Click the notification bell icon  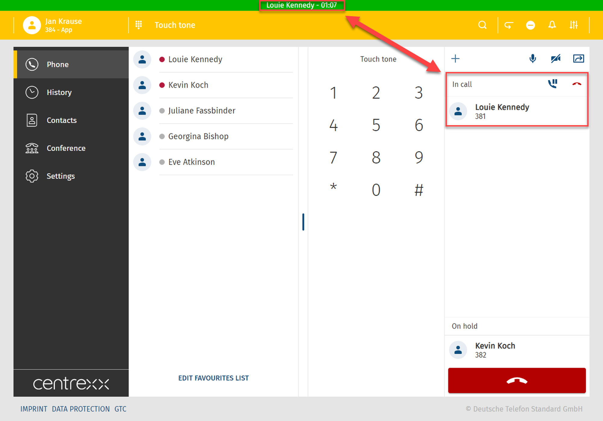[x=552, y=25]
